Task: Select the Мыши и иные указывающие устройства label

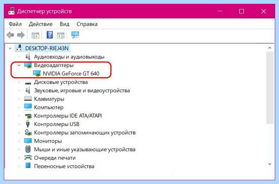Action: click(x=85, y=150)
